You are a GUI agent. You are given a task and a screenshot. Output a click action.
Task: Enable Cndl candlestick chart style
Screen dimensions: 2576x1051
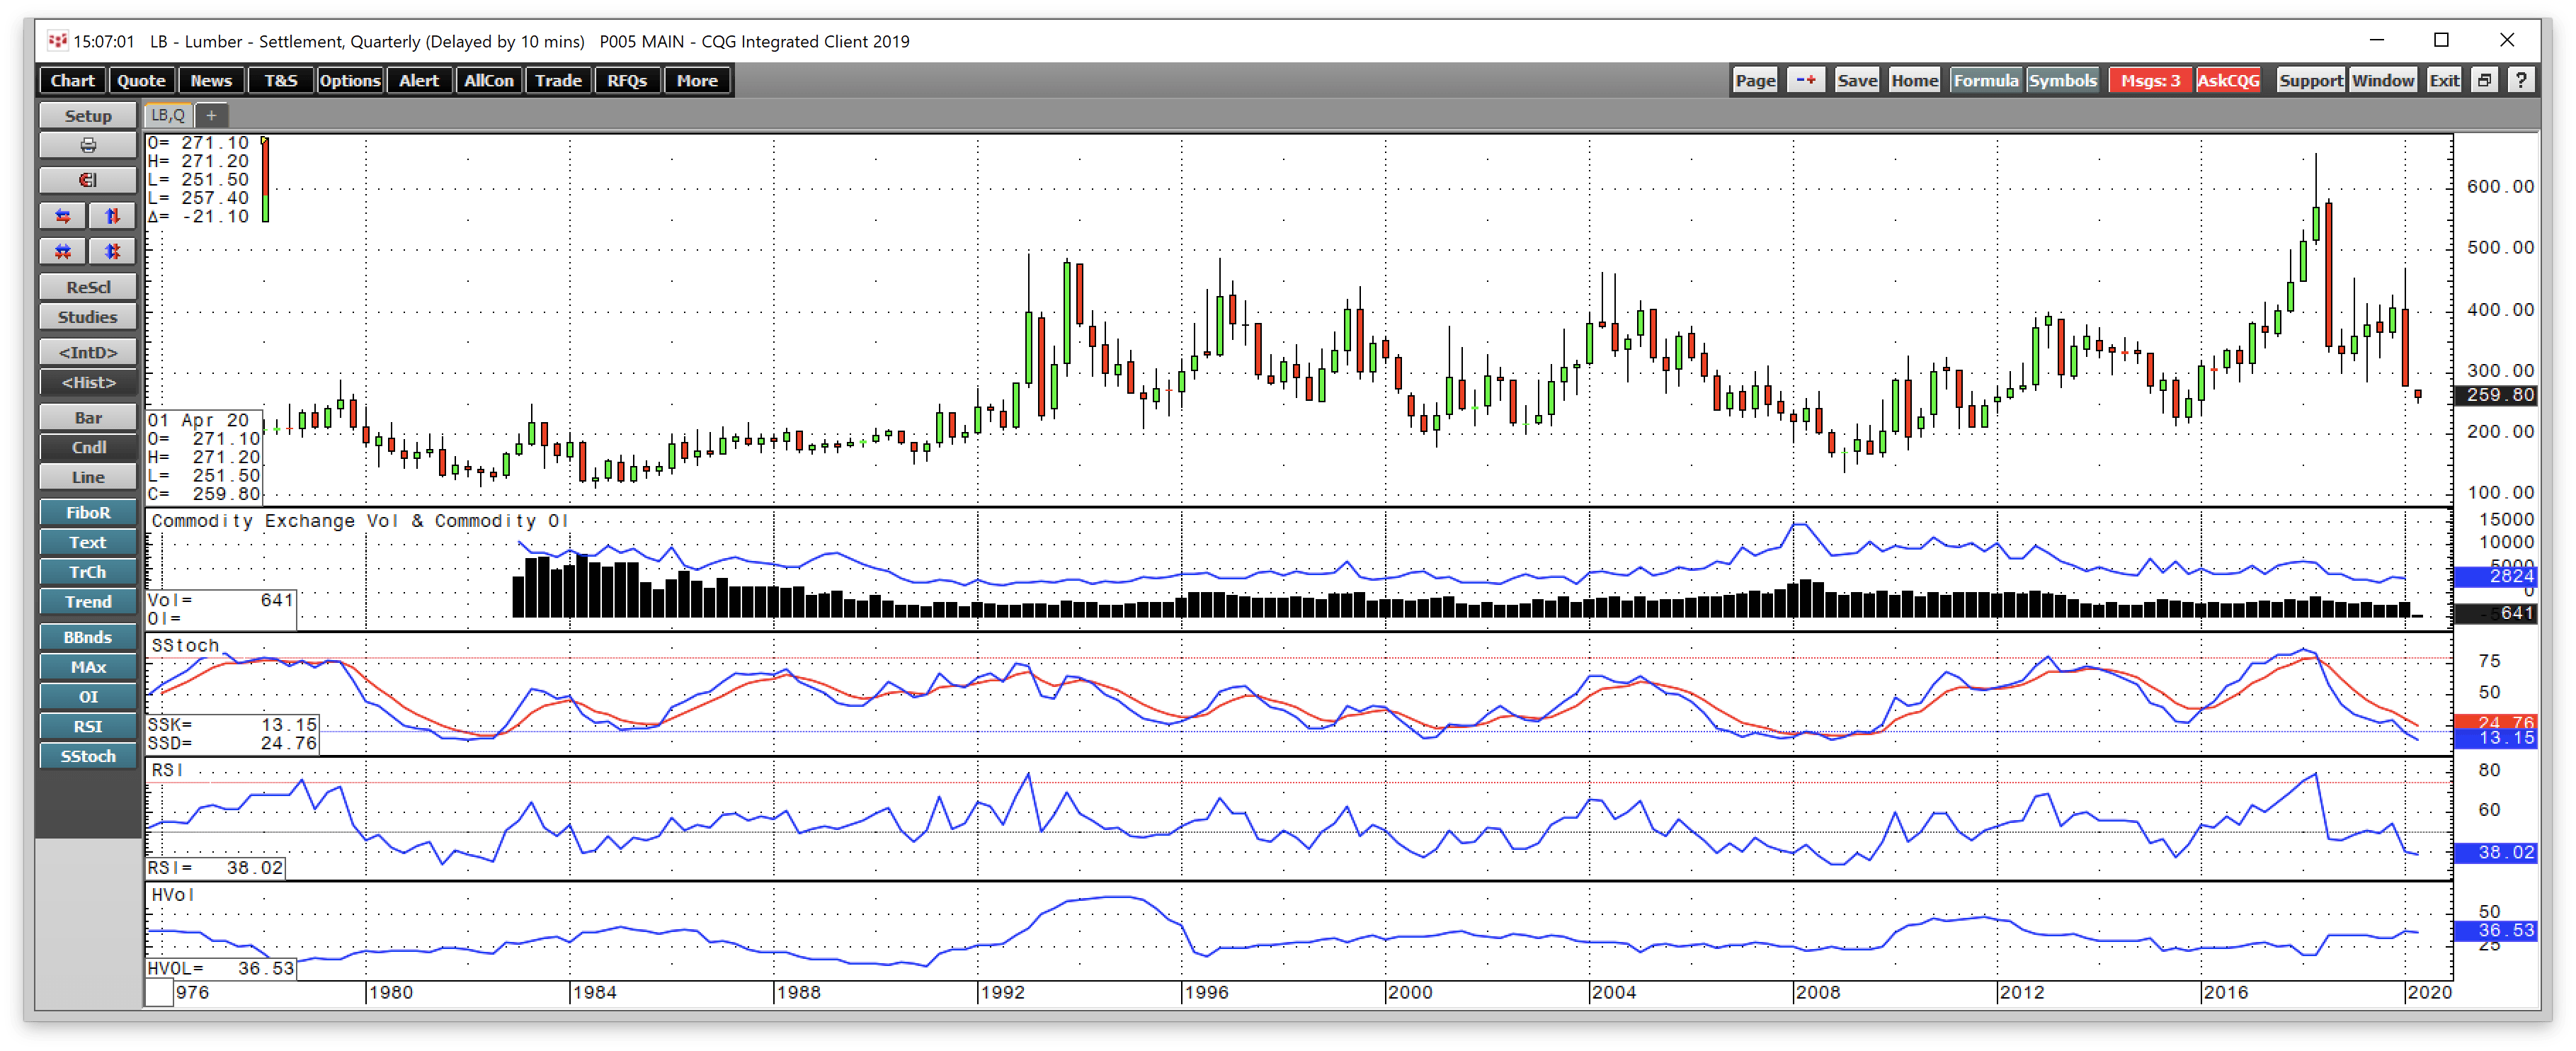pyautogui.click(x=87, y=447)
